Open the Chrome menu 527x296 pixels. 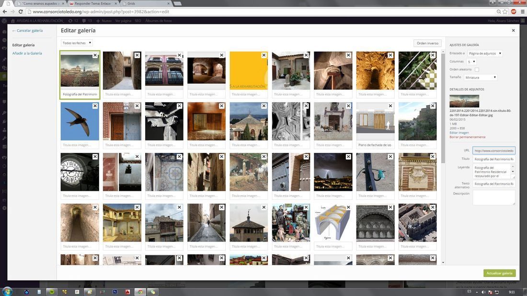(x=523, y=12)
